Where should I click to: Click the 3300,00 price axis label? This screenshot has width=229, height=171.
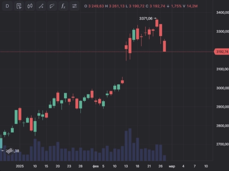(223, 31)
